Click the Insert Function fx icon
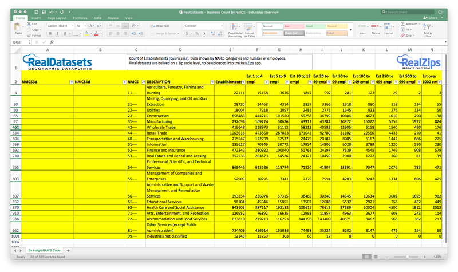 tap(51, 42)
